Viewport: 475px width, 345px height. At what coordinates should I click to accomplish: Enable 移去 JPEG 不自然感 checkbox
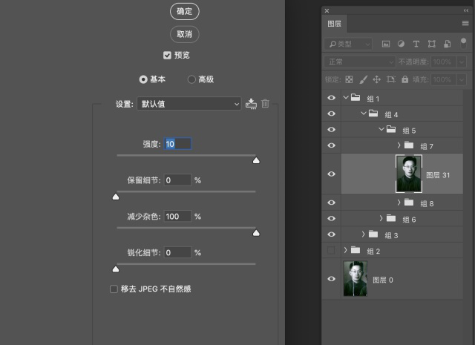pos(114,289)
